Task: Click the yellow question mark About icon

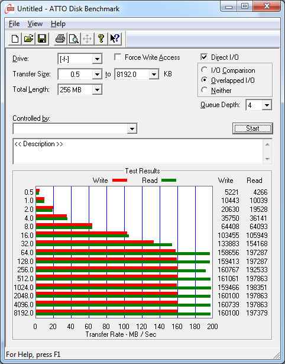Action: 101,38
